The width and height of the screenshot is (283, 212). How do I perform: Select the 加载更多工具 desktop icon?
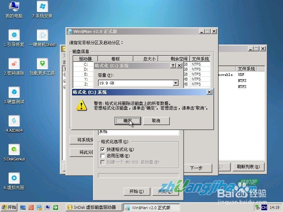point(42,67)
